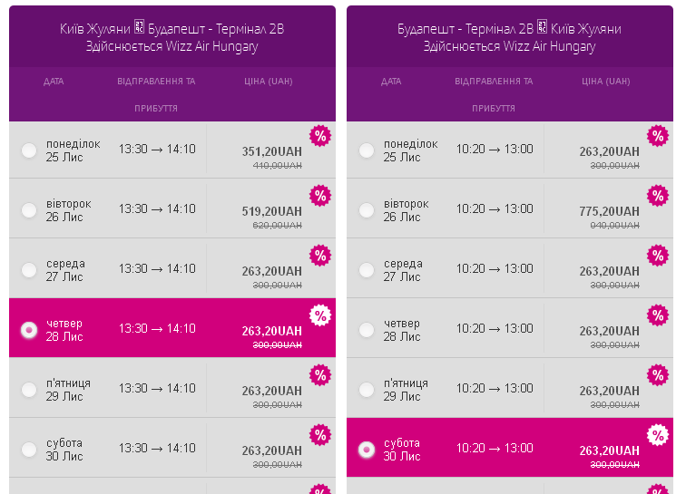The width and height of the screenshot is (686, 494).
Task: Click discount badge on return Monday 25 flight
Action: pos(657,137)
